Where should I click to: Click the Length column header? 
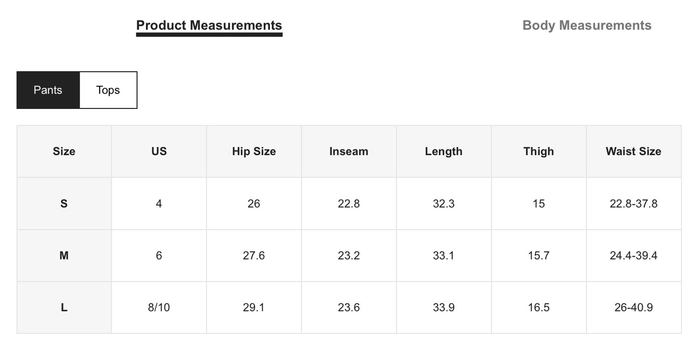pyautogui.click(x=443, y=151)
